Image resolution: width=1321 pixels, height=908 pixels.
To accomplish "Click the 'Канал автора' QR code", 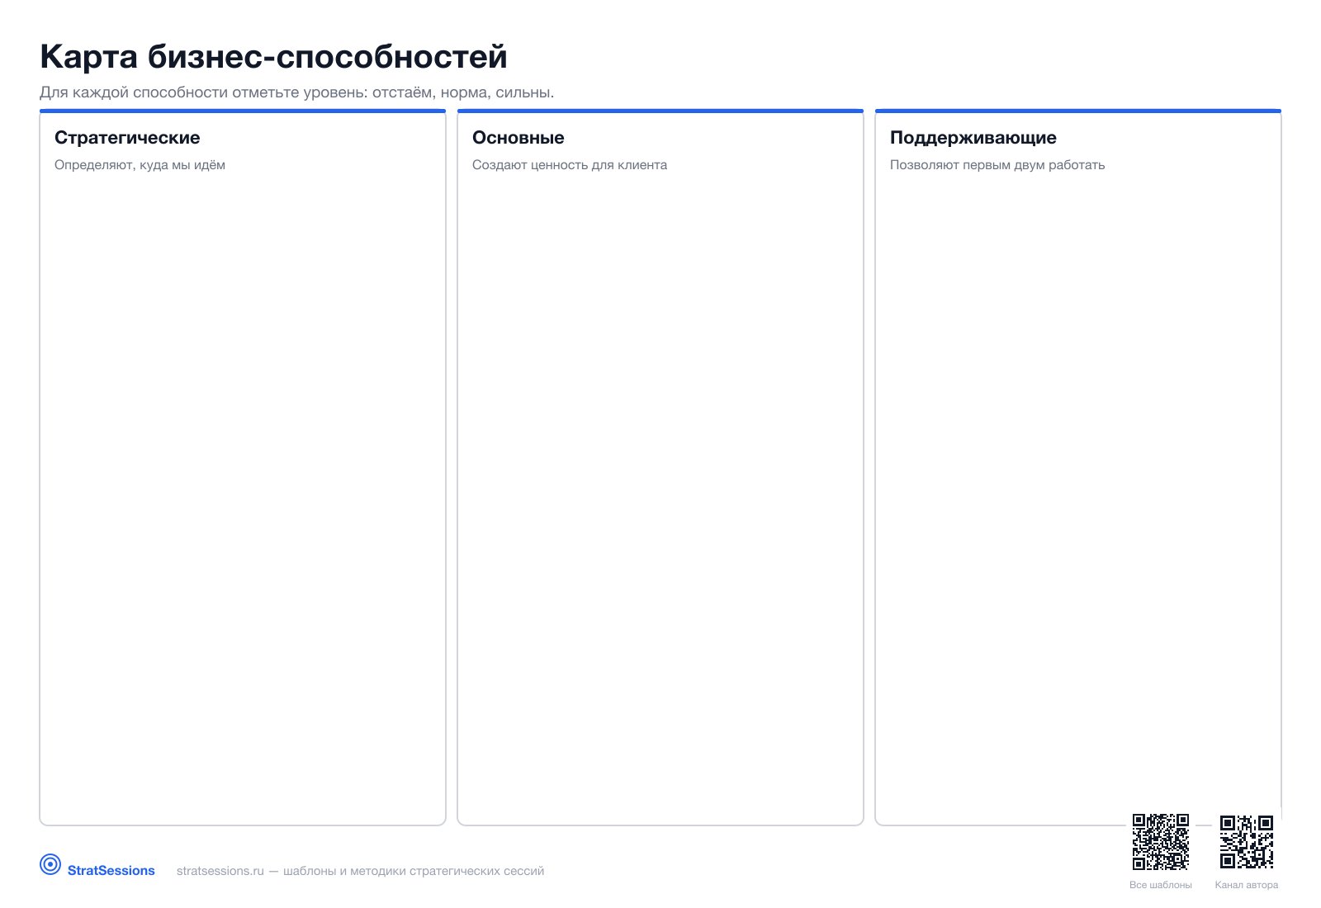I will point(1247,842).
